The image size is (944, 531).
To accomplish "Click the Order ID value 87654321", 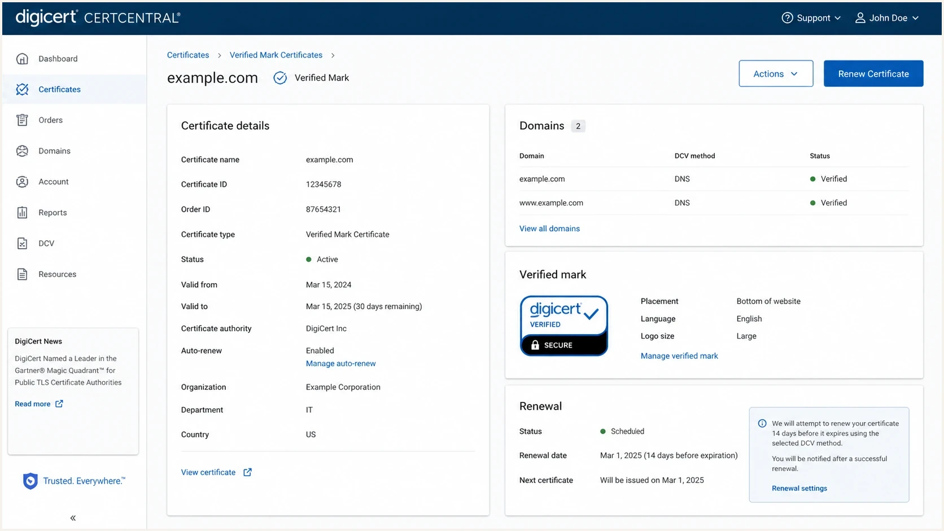I will click(324, 209).
